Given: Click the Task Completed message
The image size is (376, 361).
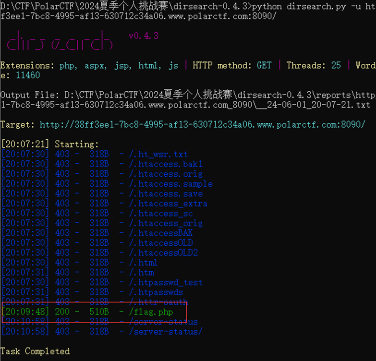Looking at the screenshot, I should [35, 351].
